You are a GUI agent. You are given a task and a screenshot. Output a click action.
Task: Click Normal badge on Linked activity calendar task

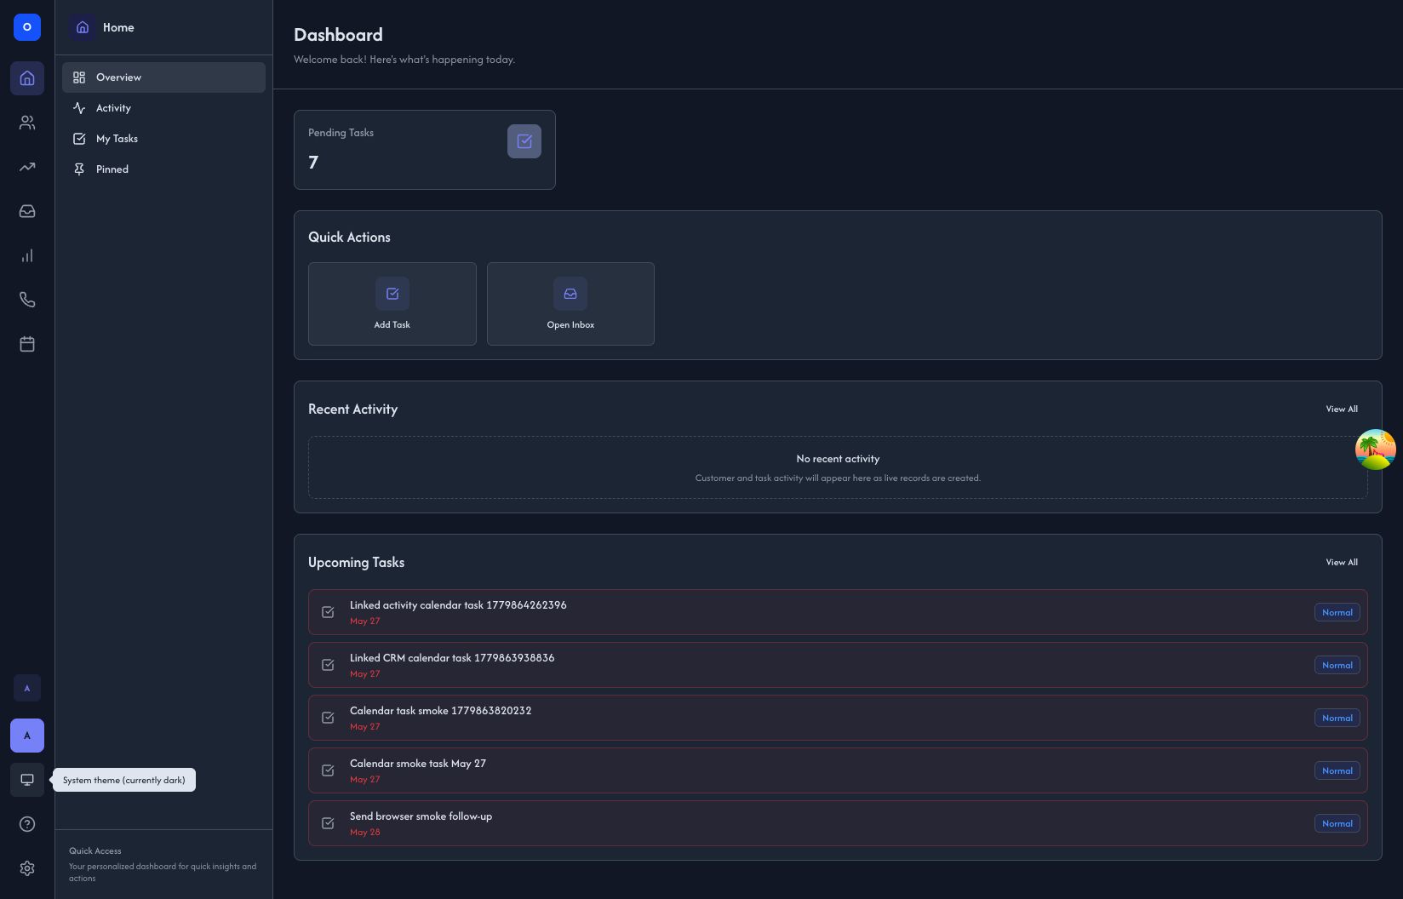tap(1337, 613)
